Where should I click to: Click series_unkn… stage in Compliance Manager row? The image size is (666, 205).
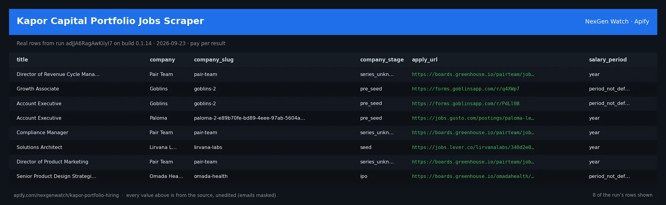pyautogui.click(x=377, y=133)
